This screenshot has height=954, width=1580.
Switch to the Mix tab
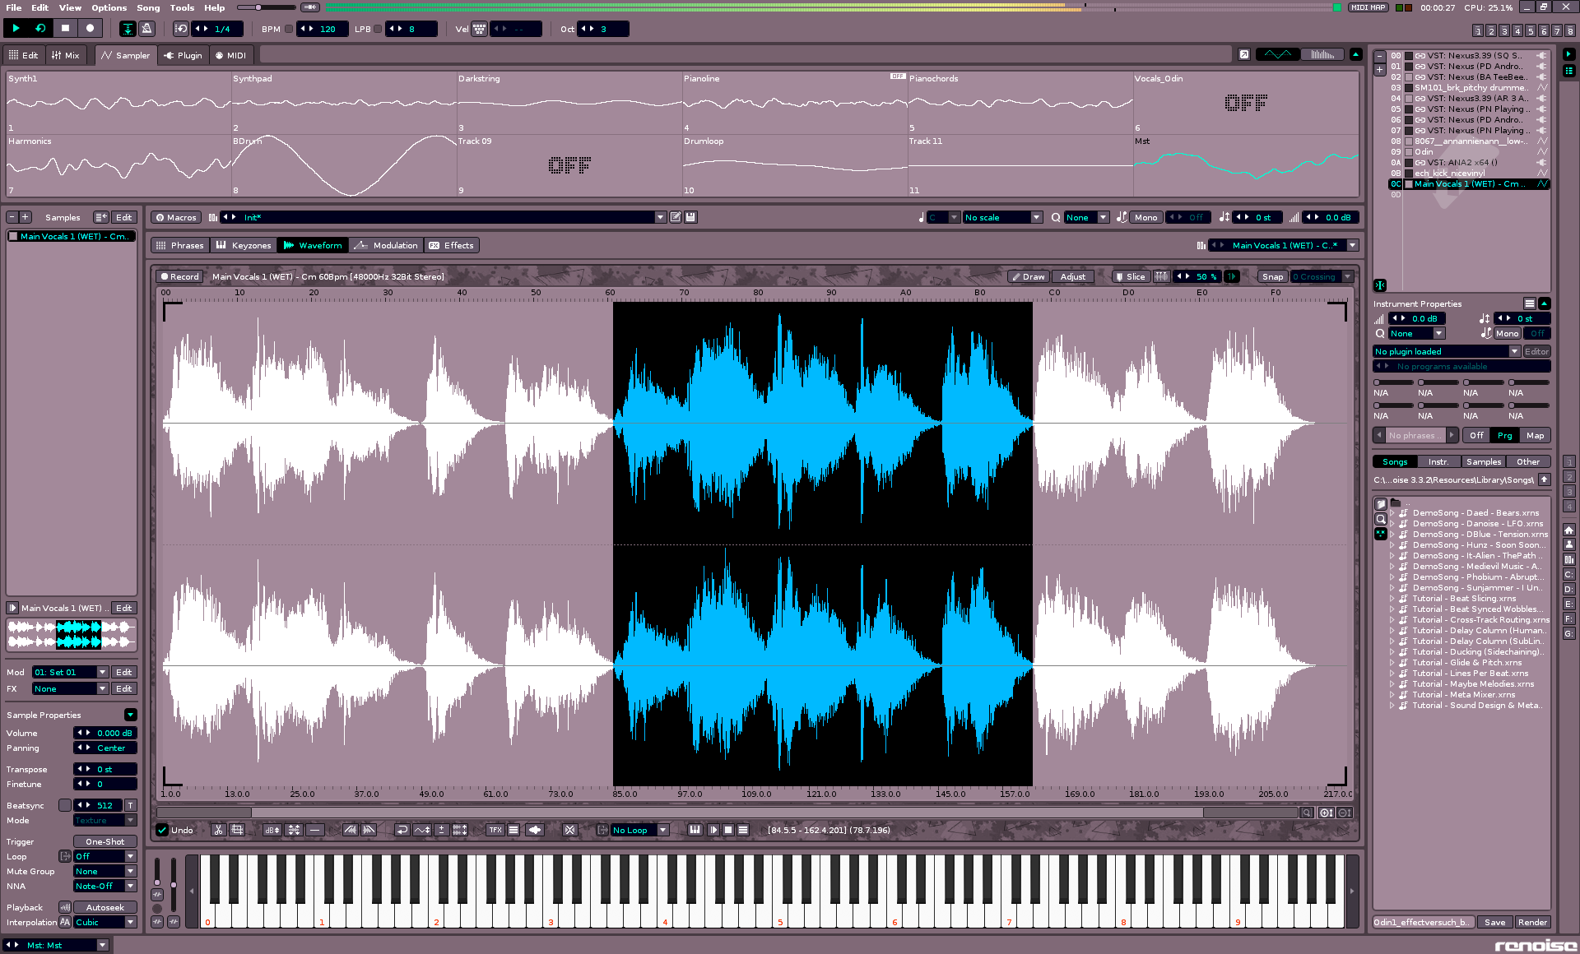pos(65,55)
